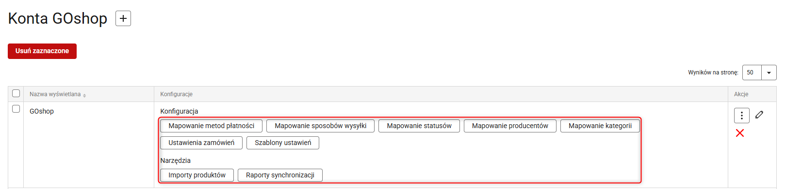Go to Mapowanie statusów
The height and width of the screenshot is (189, 786).
pyautogui.click(x=419, y=126)
